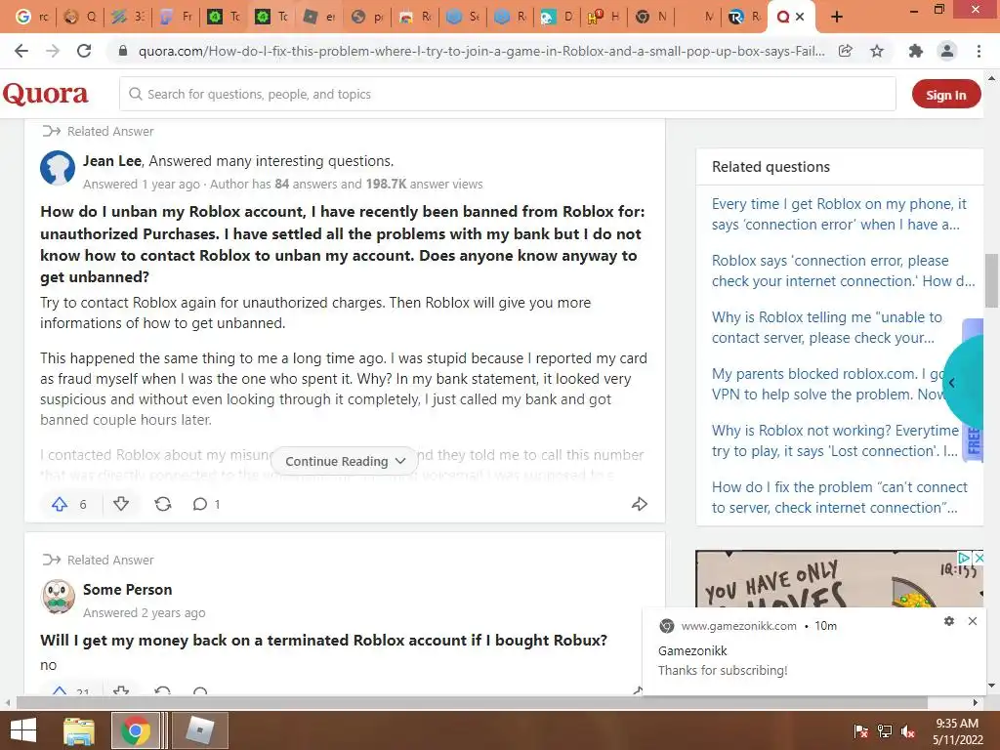Click the horizontal scrollbar

[472, 702]
